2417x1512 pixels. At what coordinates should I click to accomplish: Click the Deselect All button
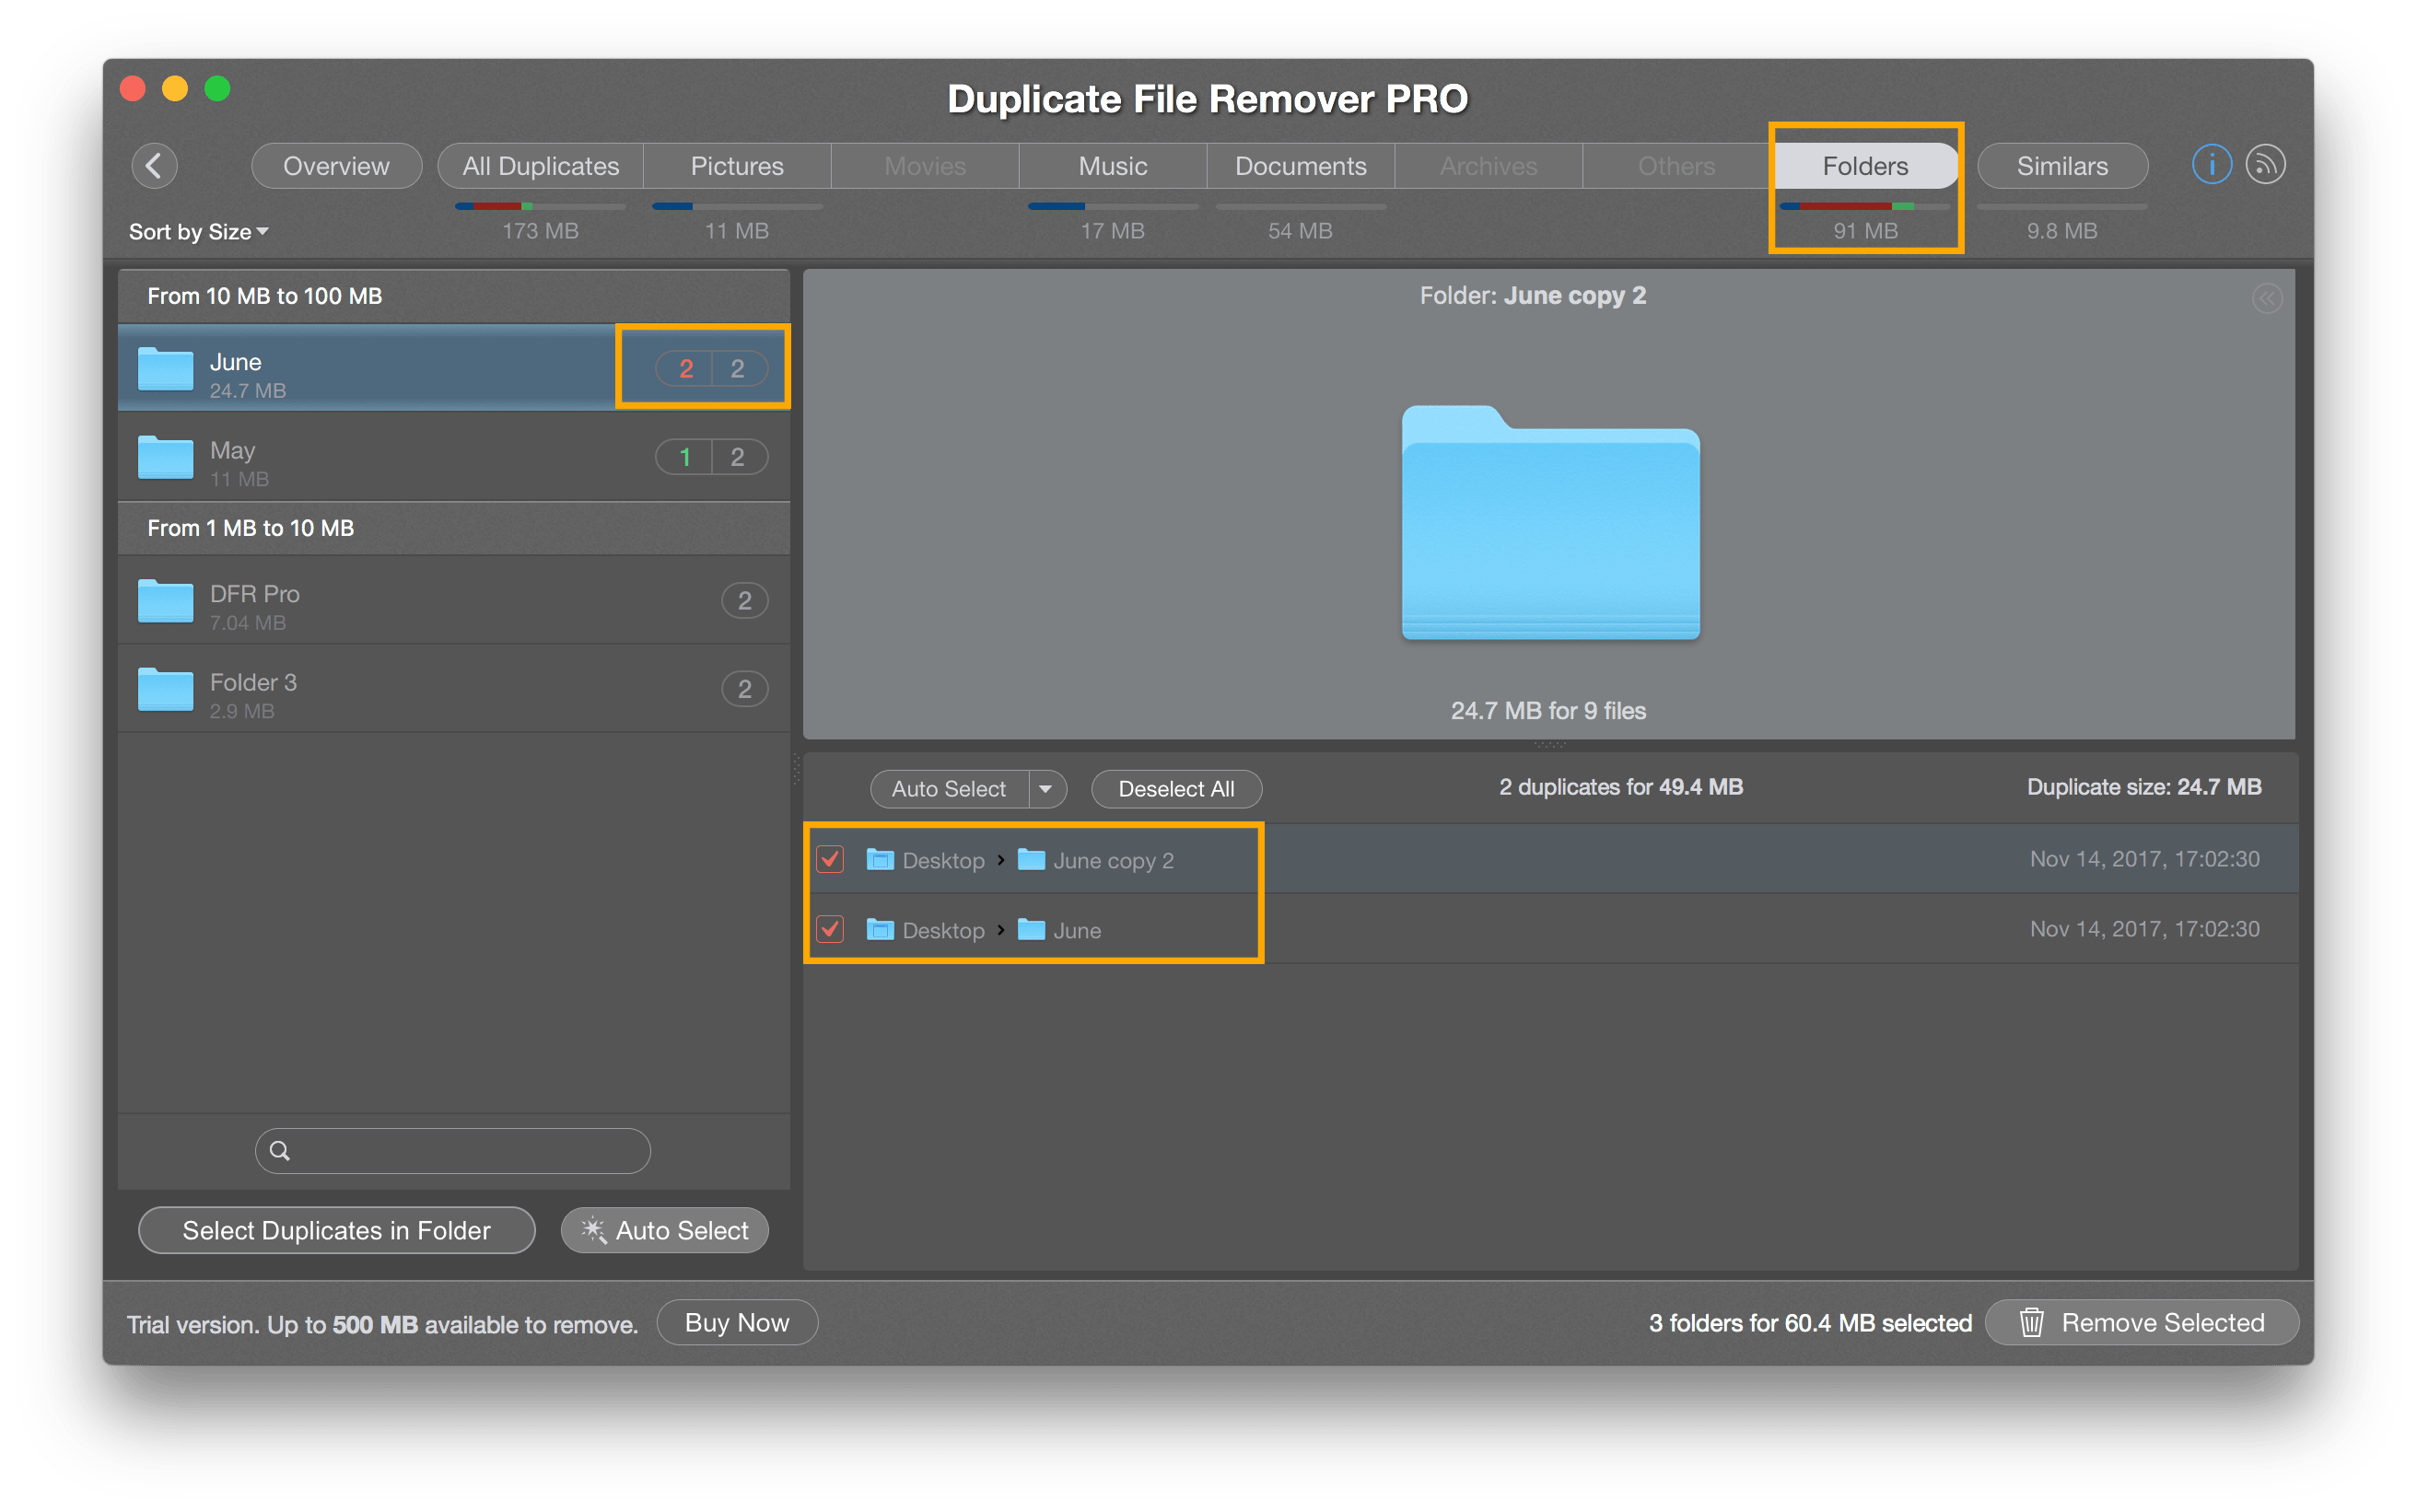click(1176, 789)
